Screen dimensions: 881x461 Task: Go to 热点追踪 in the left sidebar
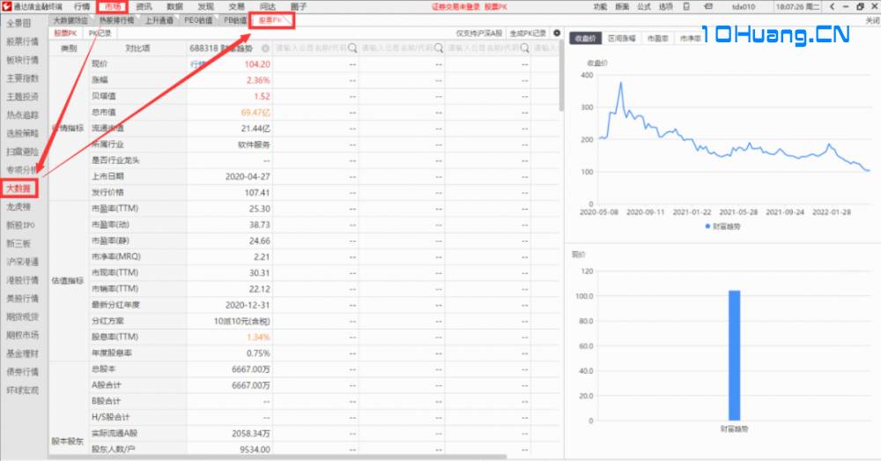[x=23, y=115]
